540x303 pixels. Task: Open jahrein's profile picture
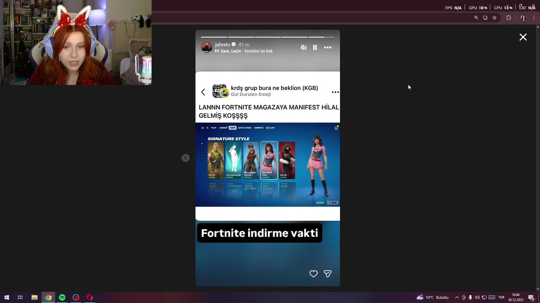(x=207, y=47)
